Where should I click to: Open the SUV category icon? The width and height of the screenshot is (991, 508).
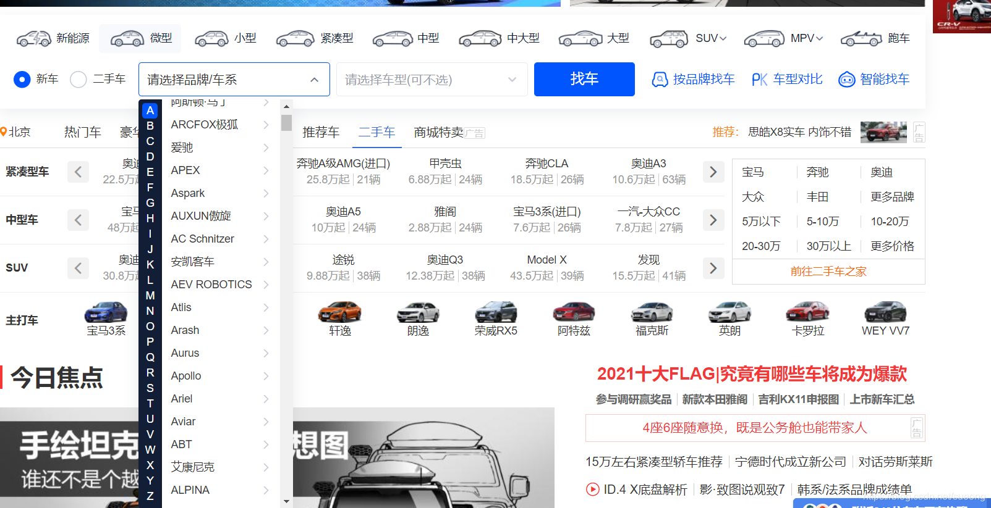click(x=668, y=38)
